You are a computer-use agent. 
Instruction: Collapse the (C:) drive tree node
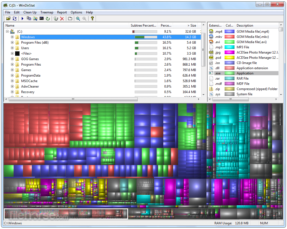[7, 31]
